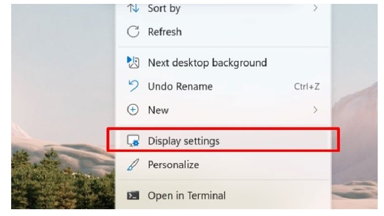Click the plus icon beside New
This screenshot has height=216, width=384.
pos(132,110)
